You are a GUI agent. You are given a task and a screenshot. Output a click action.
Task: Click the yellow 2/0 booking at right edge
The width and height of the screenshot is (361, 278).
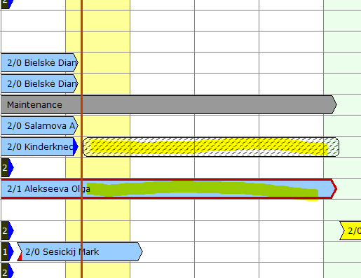[350, 231]
